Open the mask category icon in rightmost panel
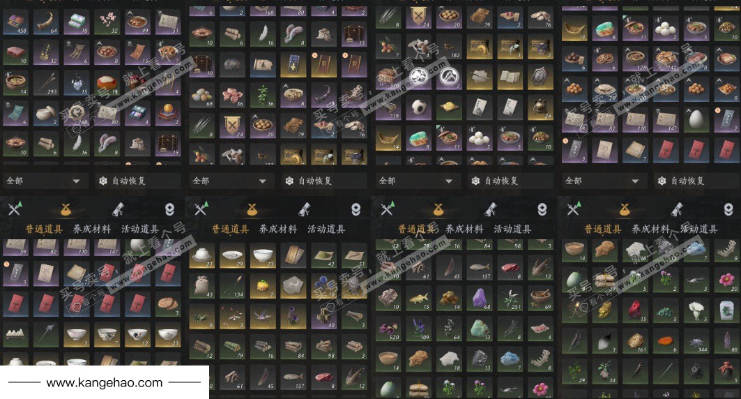 [728, 209]
